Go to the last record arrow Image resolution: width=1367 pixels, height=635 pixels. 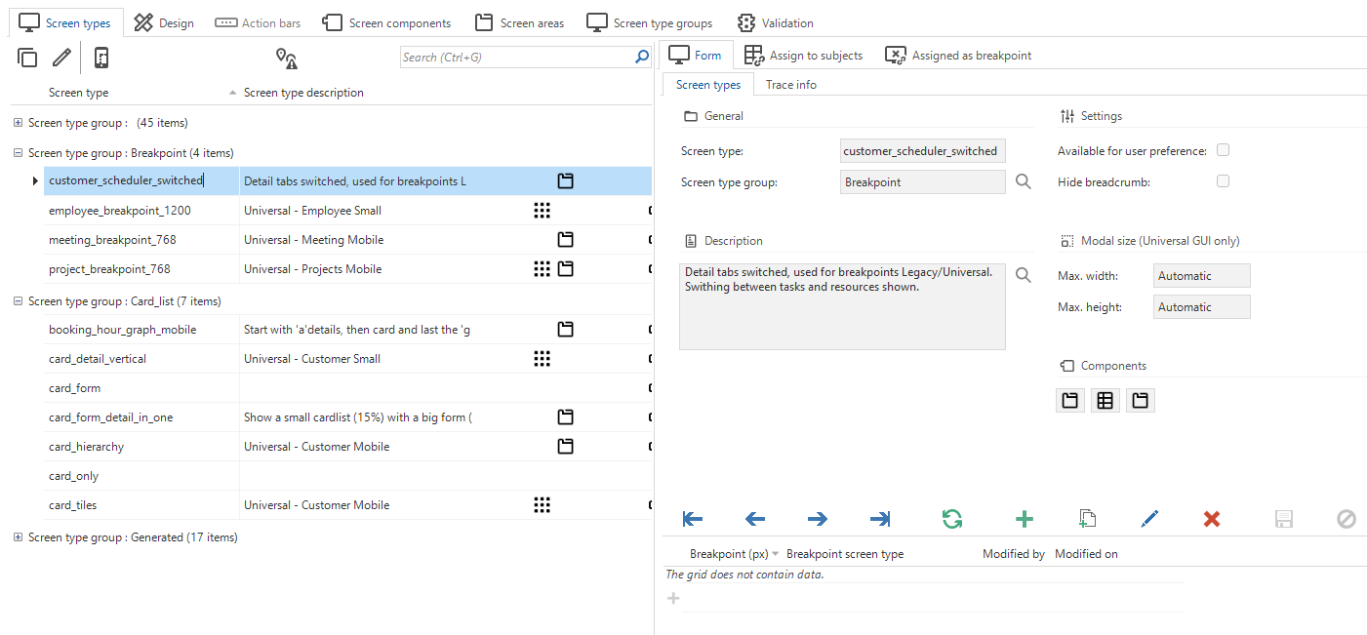(879, 519)
